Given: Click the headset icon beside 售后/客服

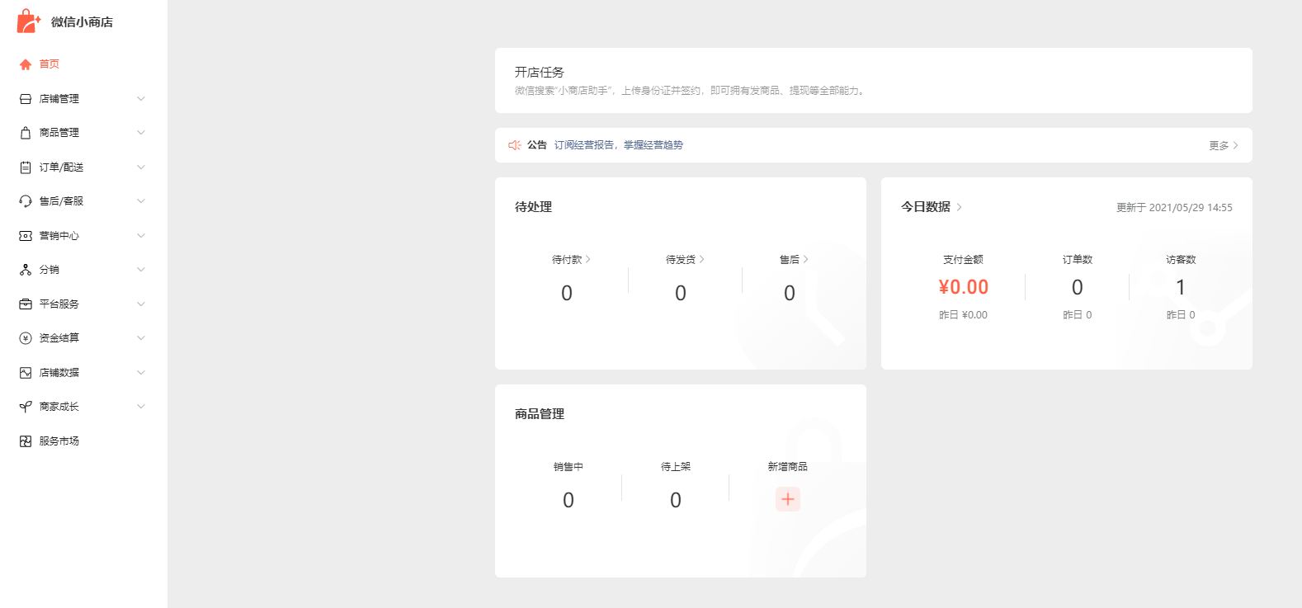Looking at the screenshot, I should [26, 201].
